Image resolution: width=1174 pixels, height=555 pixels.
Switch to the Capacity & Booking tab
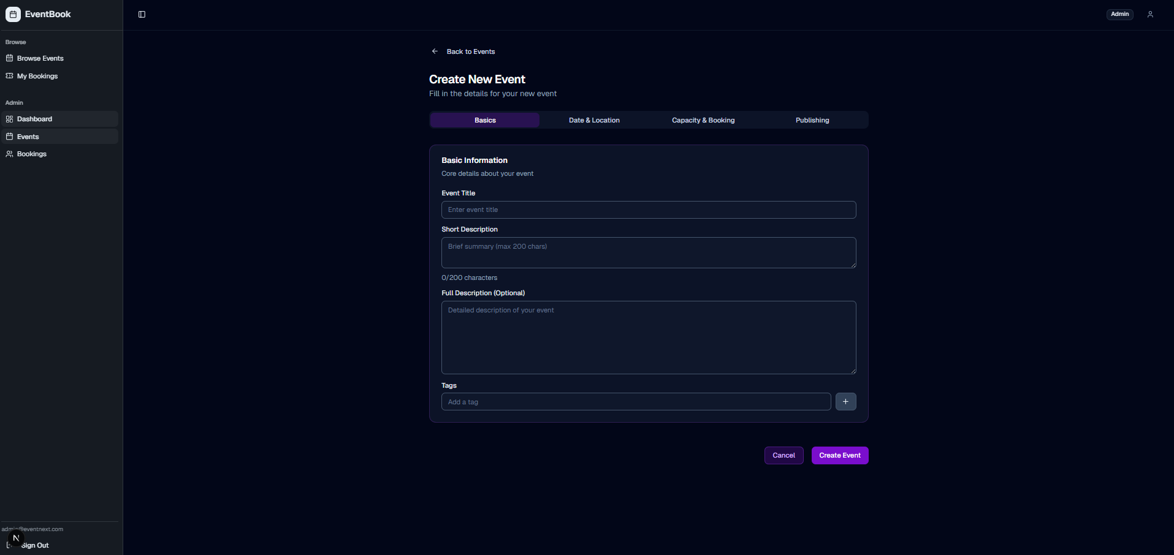pos(703,120)
